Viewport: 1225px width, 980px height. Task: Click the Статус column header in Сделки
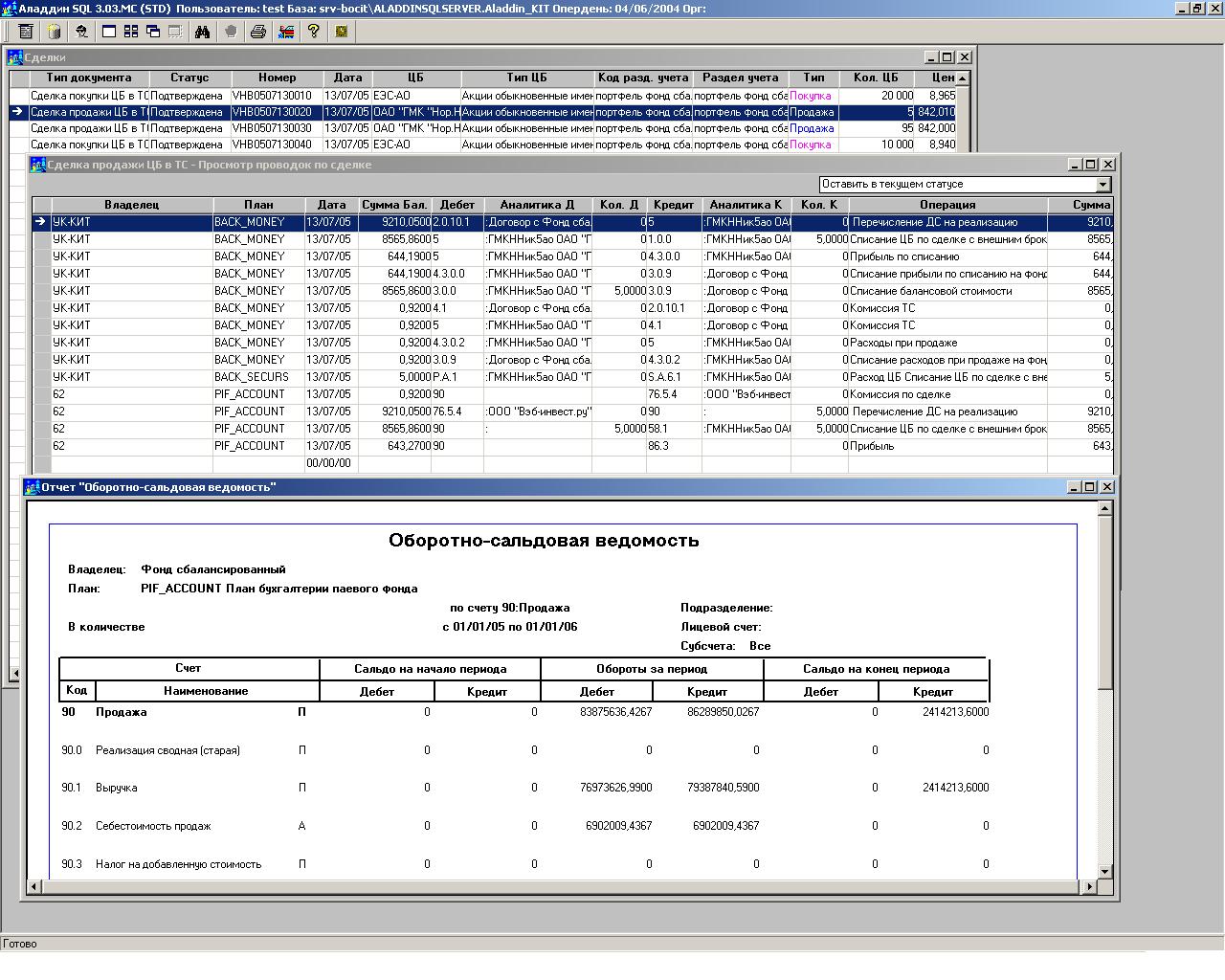pos(189,78)
